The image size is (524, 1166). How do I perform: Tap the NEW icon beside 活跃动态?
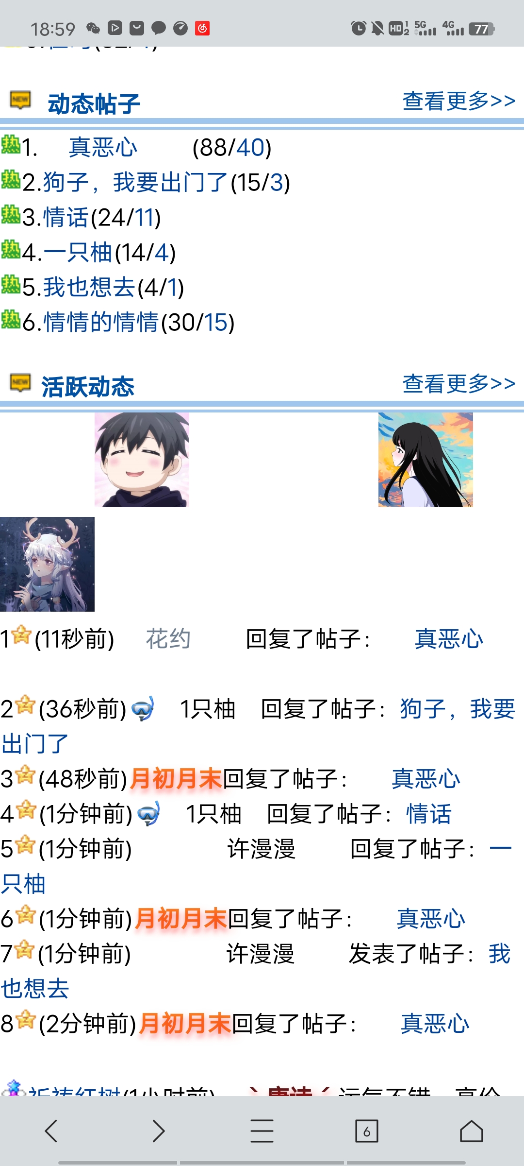[x=20, y=383]
